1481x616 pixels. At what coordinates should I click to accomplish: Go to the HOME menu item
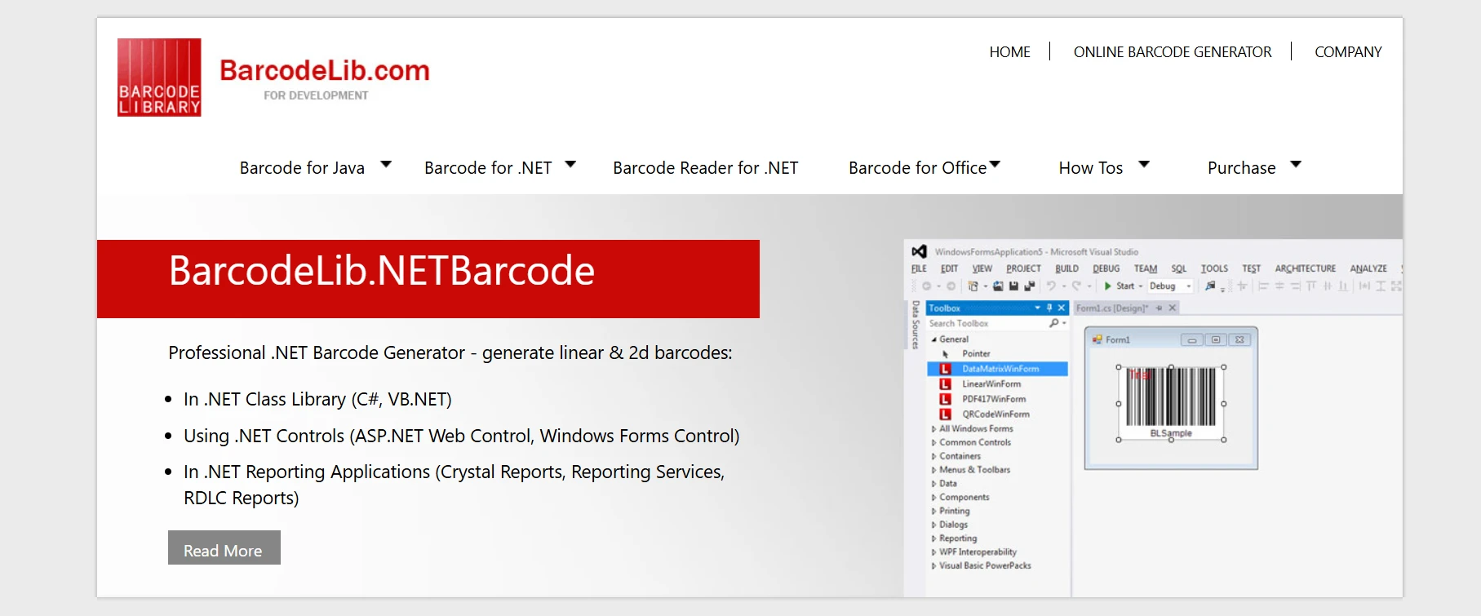(1009, 52)
